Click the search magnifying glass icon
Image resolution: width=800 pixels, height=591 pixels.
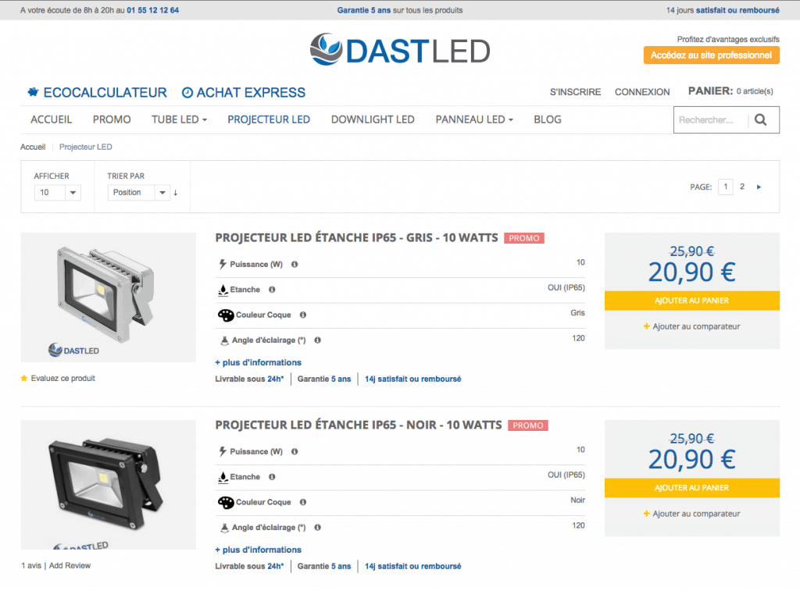point(761,120)
